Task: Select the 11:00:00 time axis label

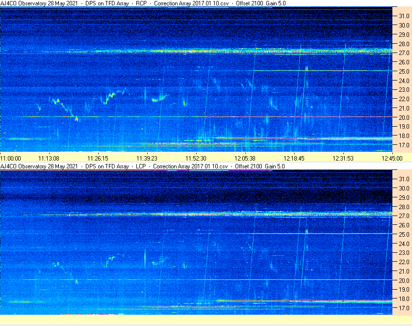Action: (10, 159)
